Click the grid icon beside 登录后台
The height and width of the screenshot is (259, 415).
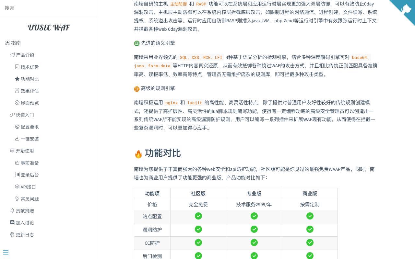click(17, 175)
